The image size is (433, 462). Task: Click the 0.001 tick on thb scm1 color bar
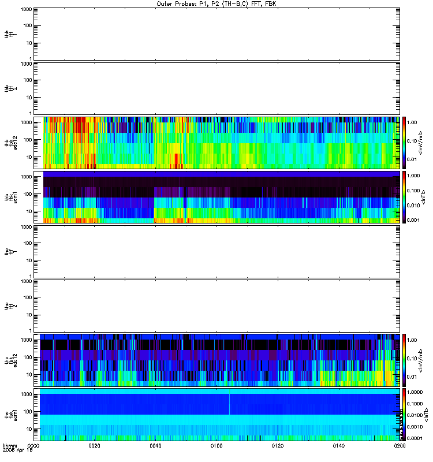click(413, 220)
